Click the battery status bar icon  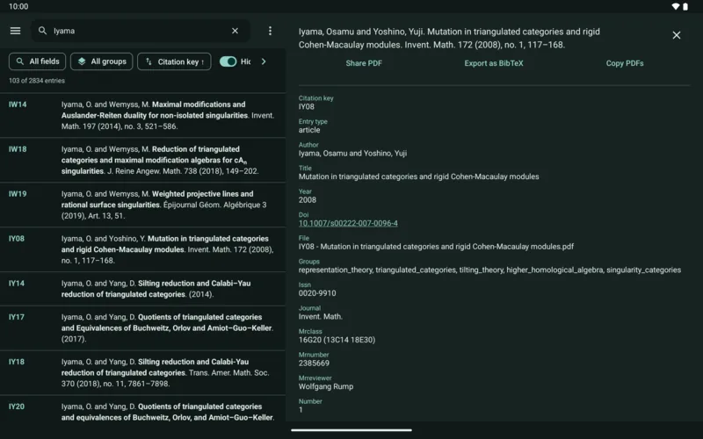(x=685, y=6)
